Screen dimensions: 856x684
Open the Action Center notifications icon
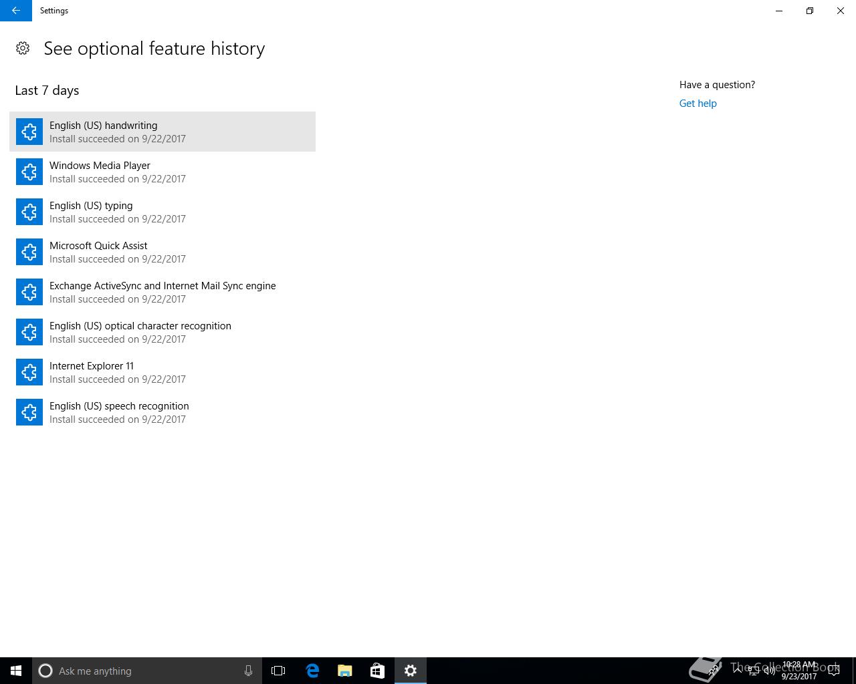coord(834,671)
